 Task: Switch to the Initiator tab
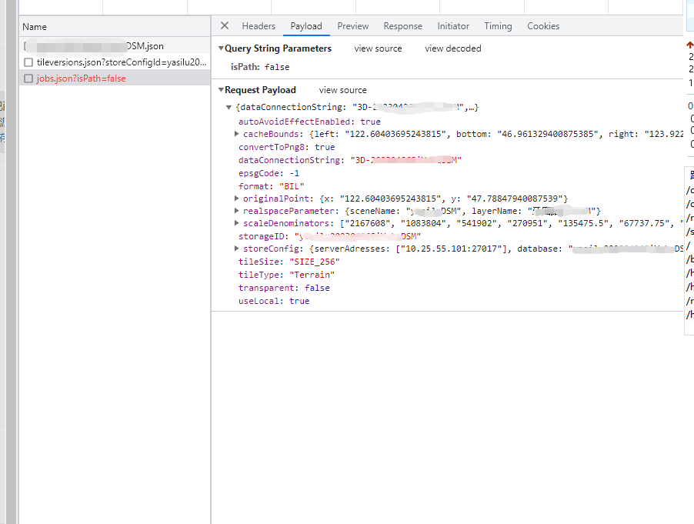click(x=453, y=26)
